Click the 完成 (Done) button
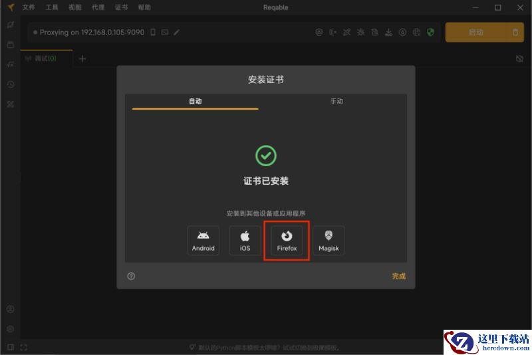 pyautogui.click(x=398, y=276)
